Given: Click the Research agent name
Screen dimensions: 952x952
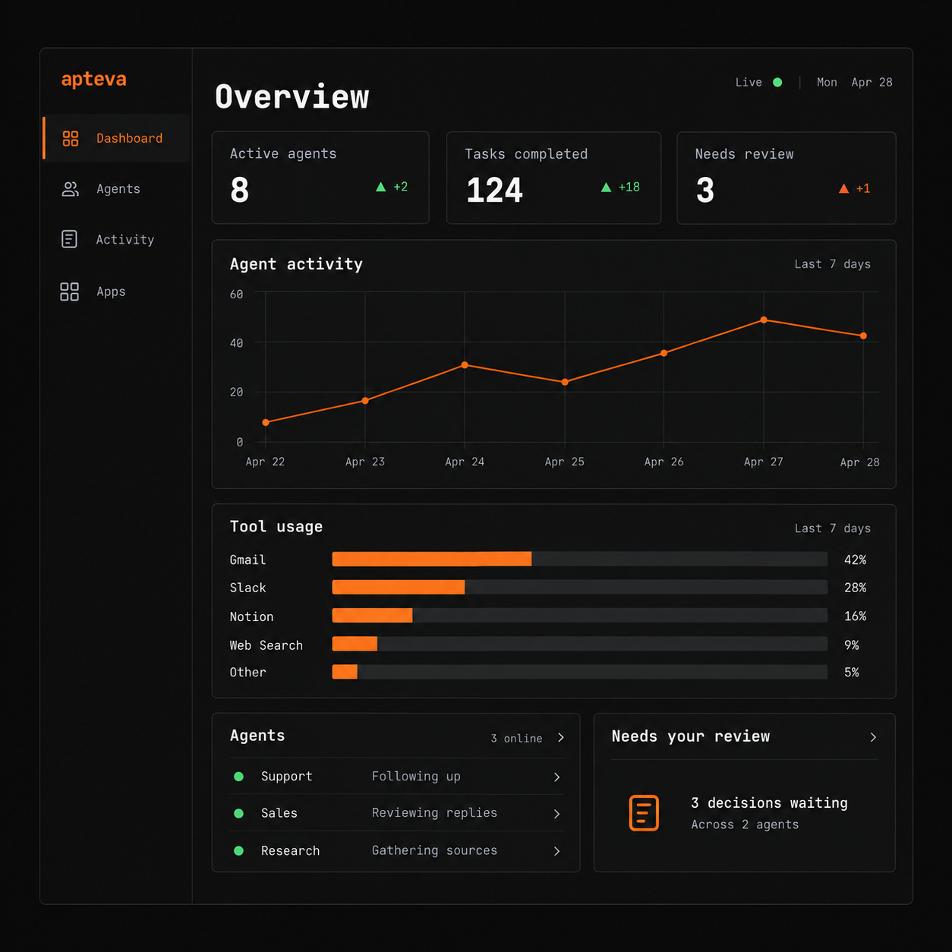Looking at the screenshot, I should (290, 851).
